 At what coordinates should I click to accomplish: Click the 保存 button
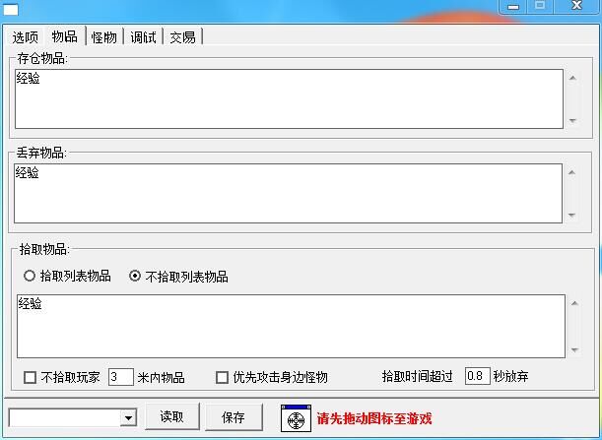pos(234,417)
